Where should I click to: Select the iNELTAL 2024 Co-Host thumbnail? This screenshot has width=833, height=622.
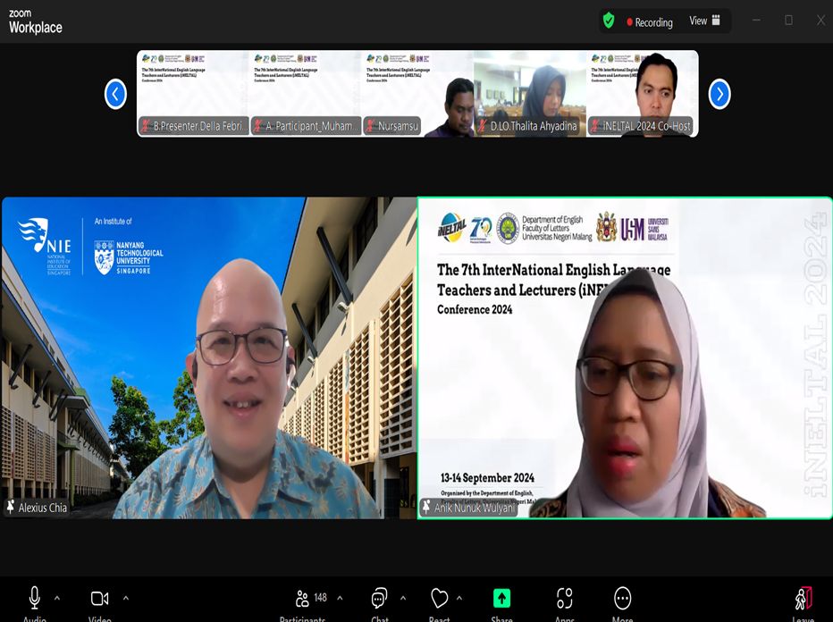(643, 93)
